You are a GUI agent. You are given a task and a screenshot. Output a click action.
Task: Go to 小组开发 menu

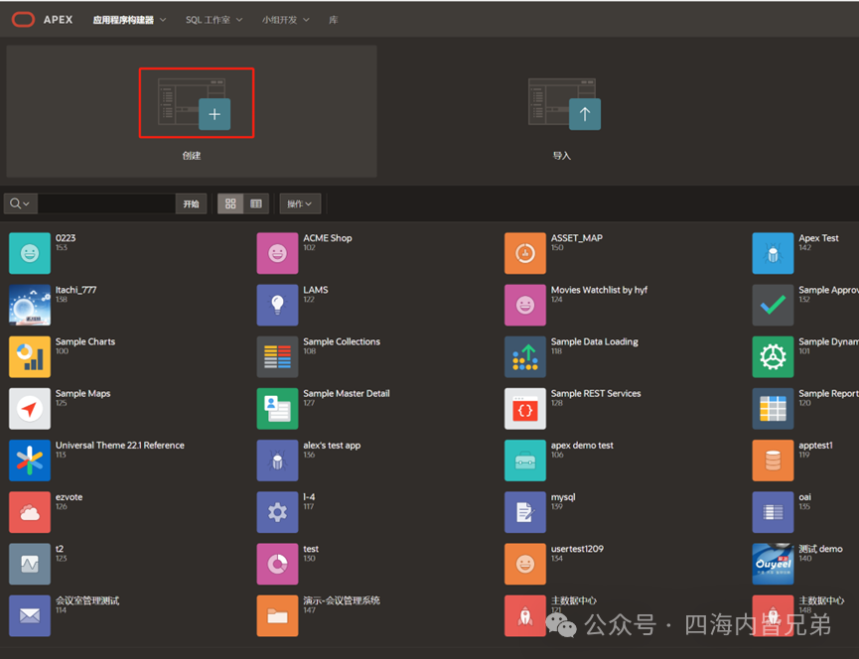click(x=279, y=20)
